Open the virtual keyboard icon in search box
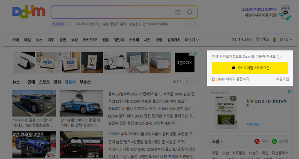The width and height of the screenshot is (299, 159). pyautogui.click(x=178, y=12)
